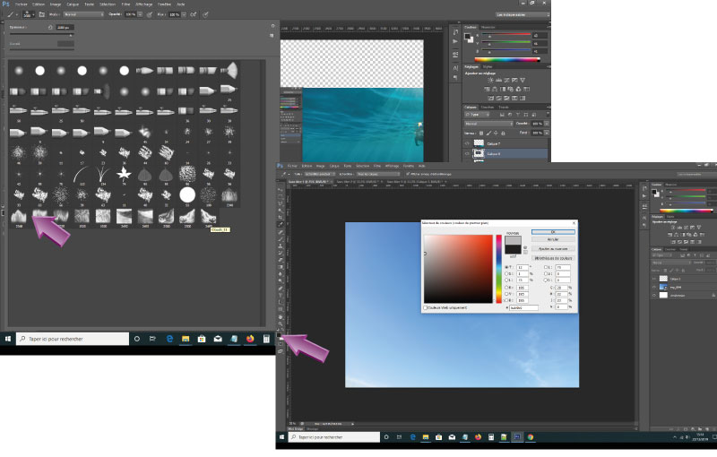Click the vertical hue spectrum slider

coord(498,269)
